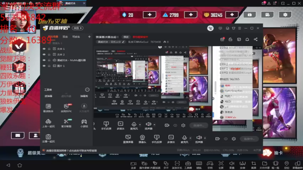Start recording with video camera icon
Screen dimensions: 303x170
(x=217, y=139)
